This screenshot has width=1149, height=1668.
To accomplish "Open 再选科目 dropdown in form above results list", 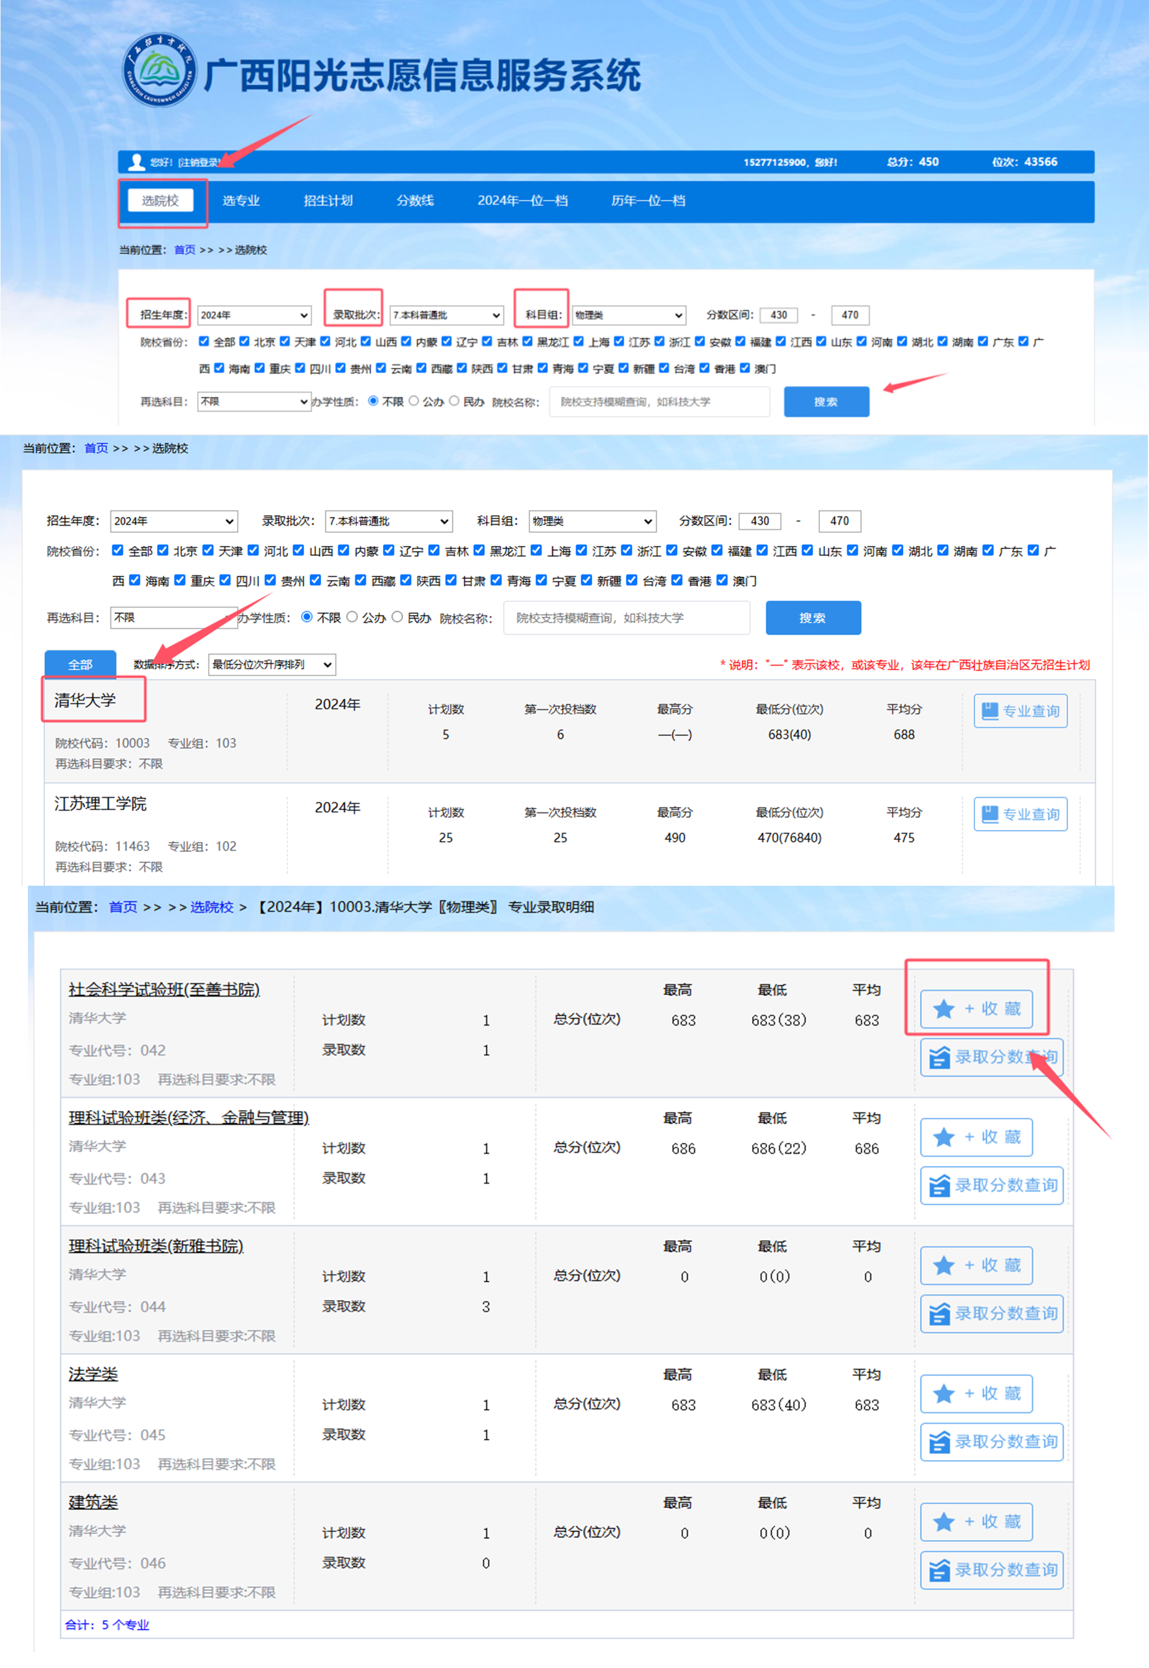I will click(173, 617).
